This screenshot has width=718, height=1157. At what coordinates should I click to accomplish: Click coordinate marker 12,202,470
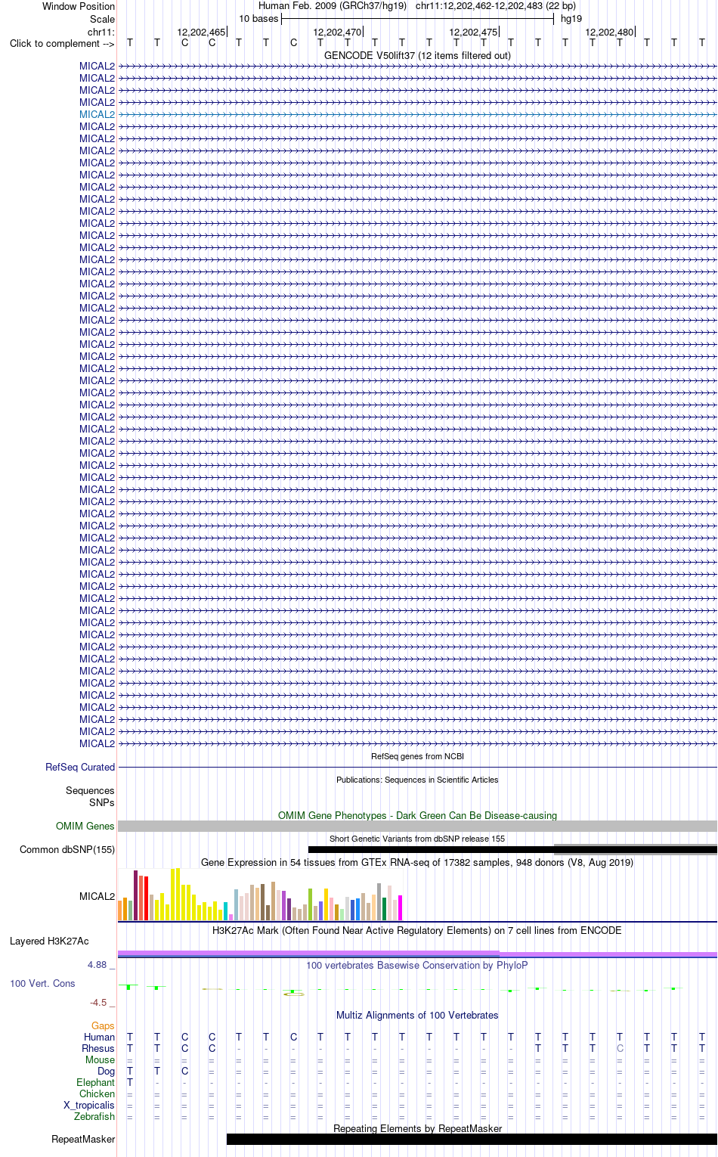point(337,32)
